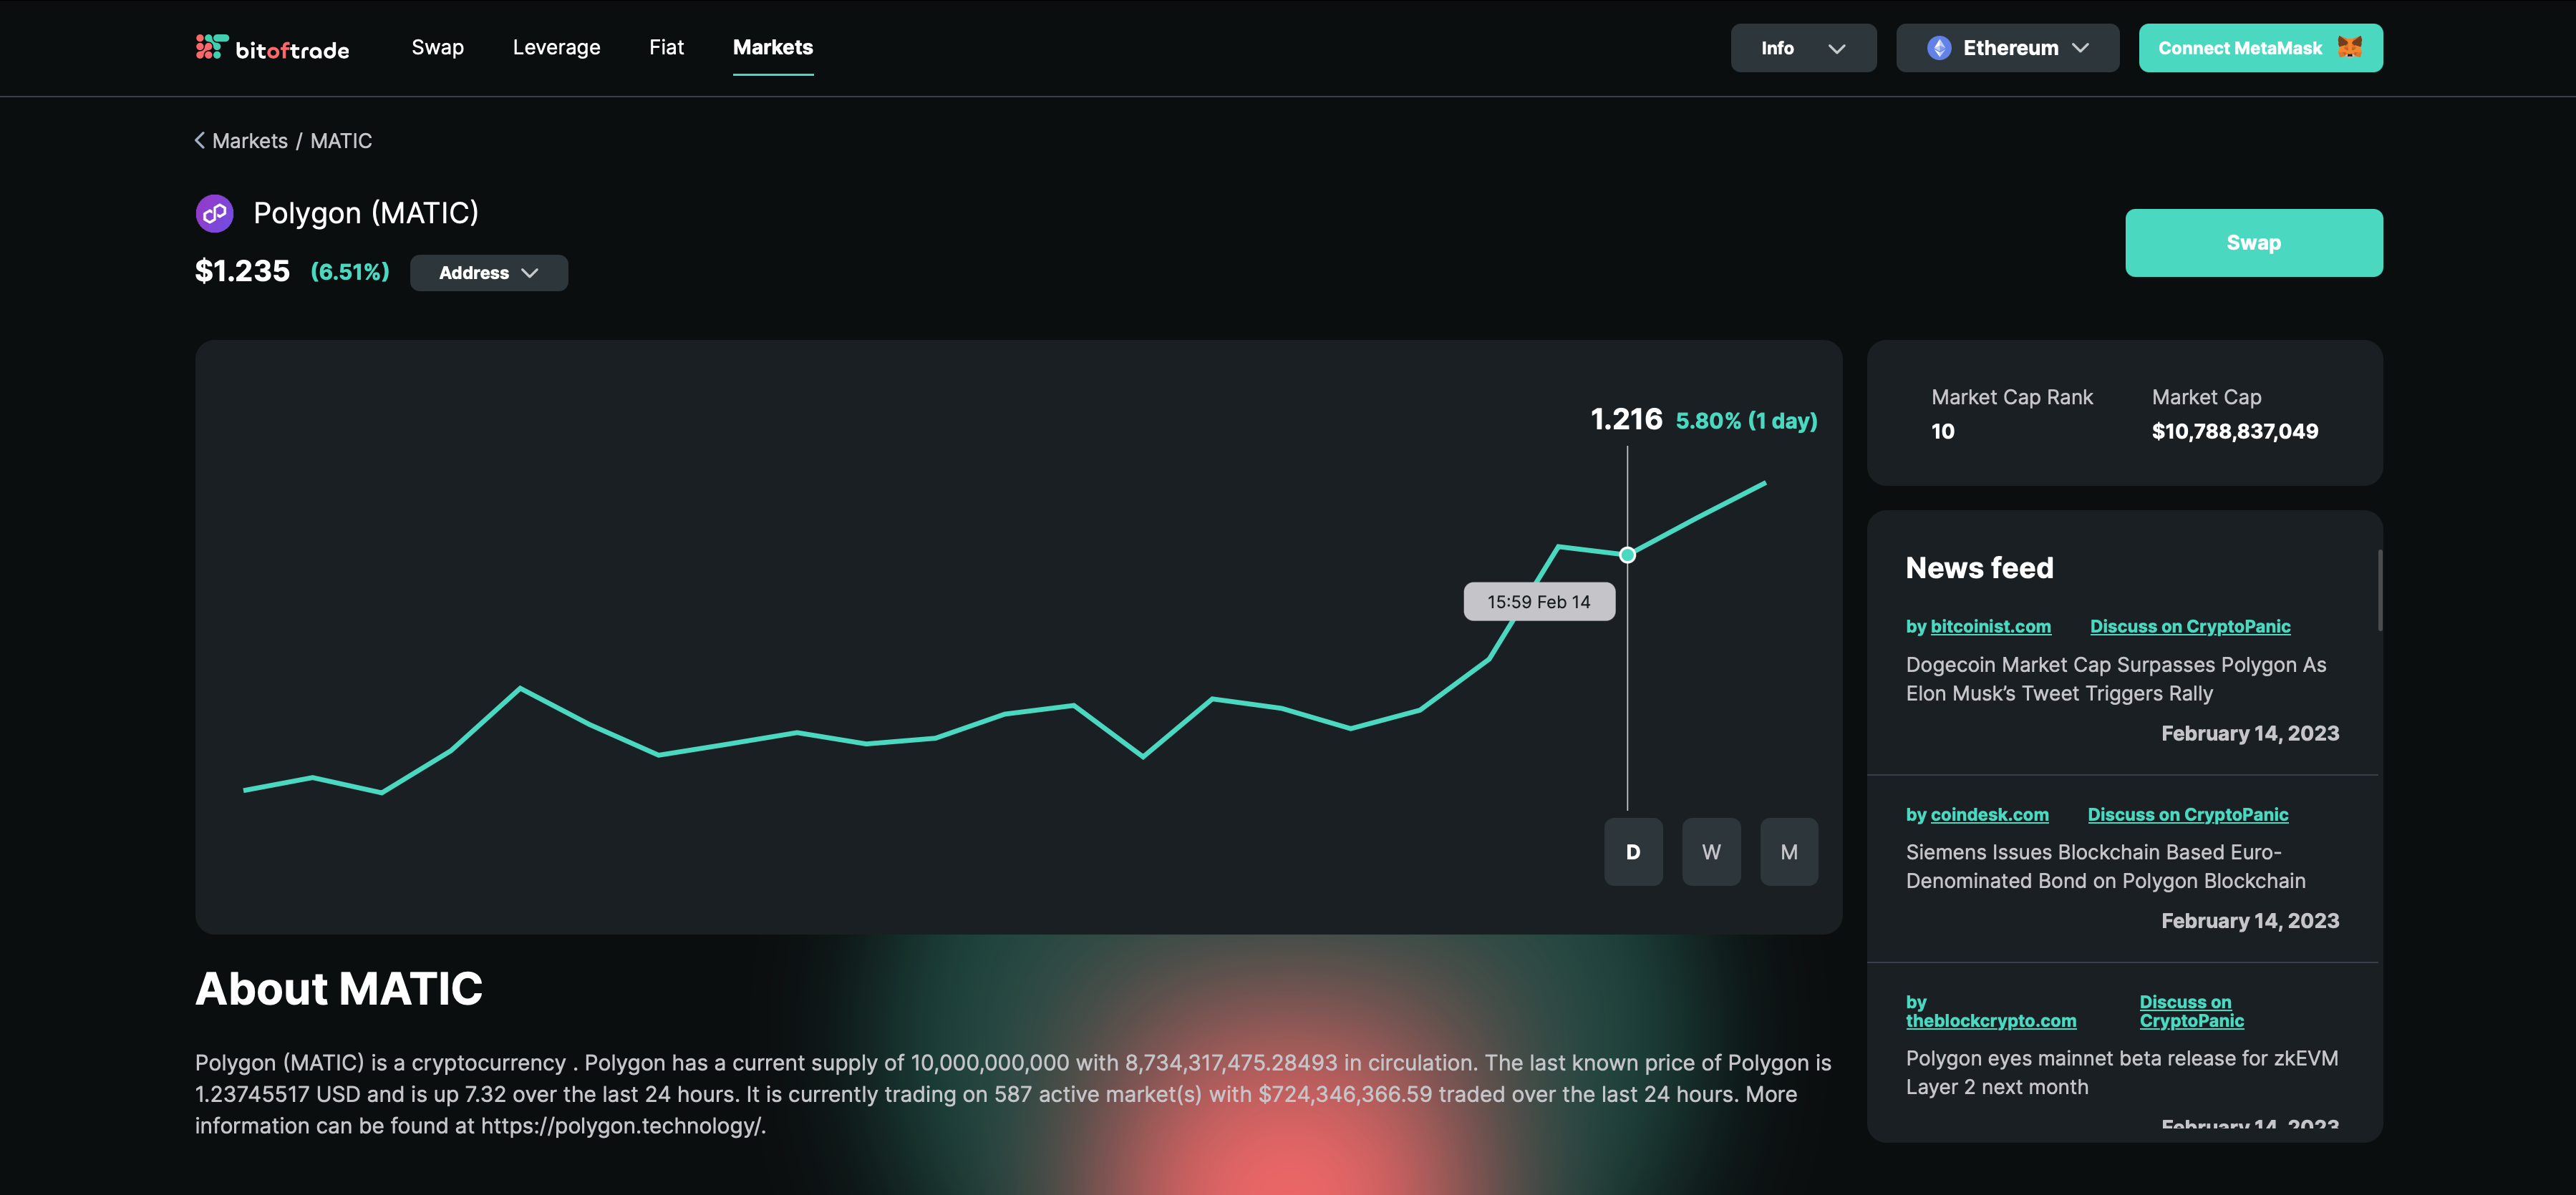The image size is (2576, 1195).
Task: Open the coindesk.com source link
Action: pyautogui.click(x=1989, y=814)
